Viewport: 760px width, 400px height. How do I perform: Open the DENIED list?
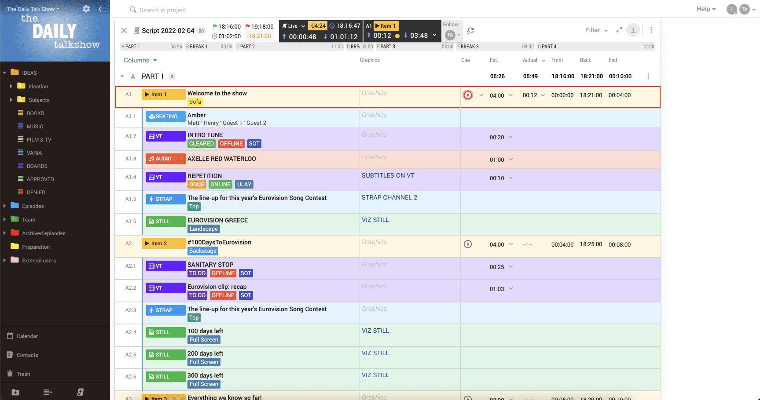[x=36, y=193]
